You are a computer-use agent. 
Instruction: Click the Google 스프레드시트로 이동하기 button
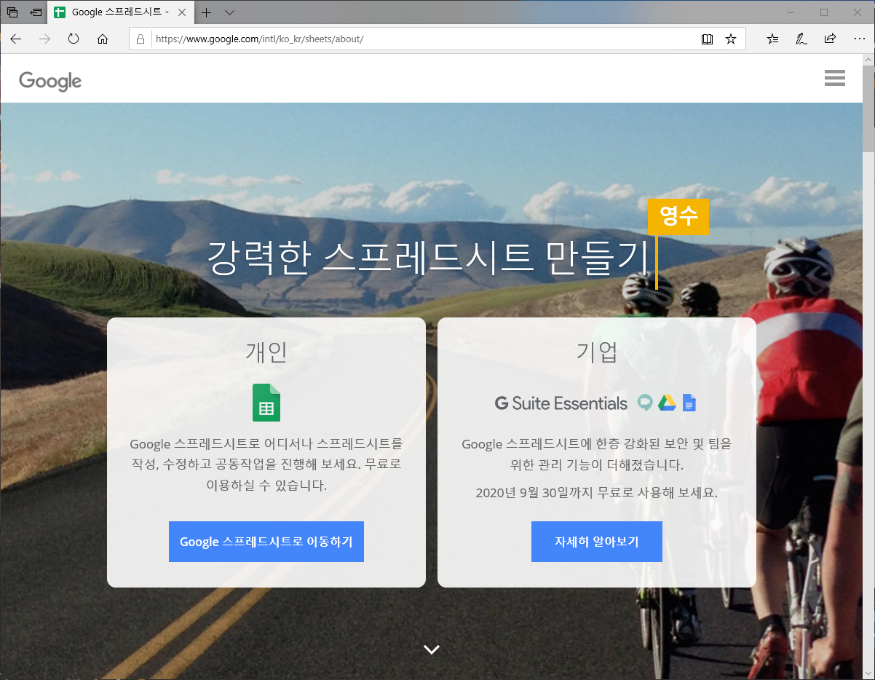pyautogui.click(x=266, y=542)
